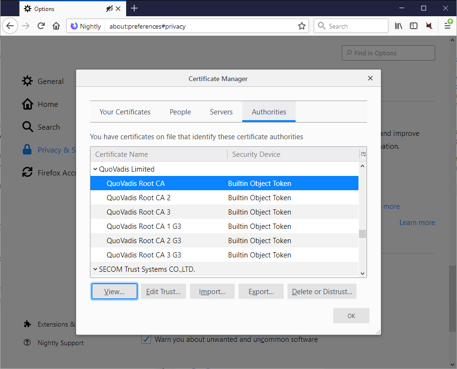The image size is (457, 369).
Task: Close the Certificate Manager dialog
Action: click(x=370, y=78)
